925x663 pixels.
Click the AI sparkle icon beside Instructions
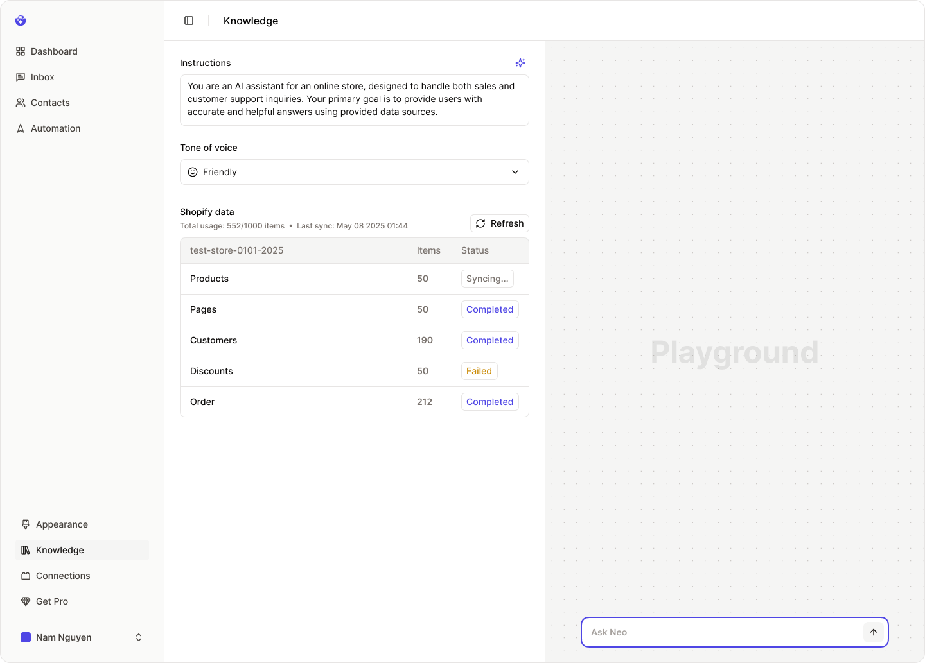[x=520, y=63]
